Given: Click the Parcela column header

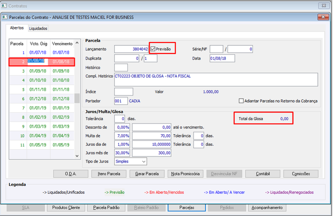Looking at the screenshot, I should (x=18, y=44).
